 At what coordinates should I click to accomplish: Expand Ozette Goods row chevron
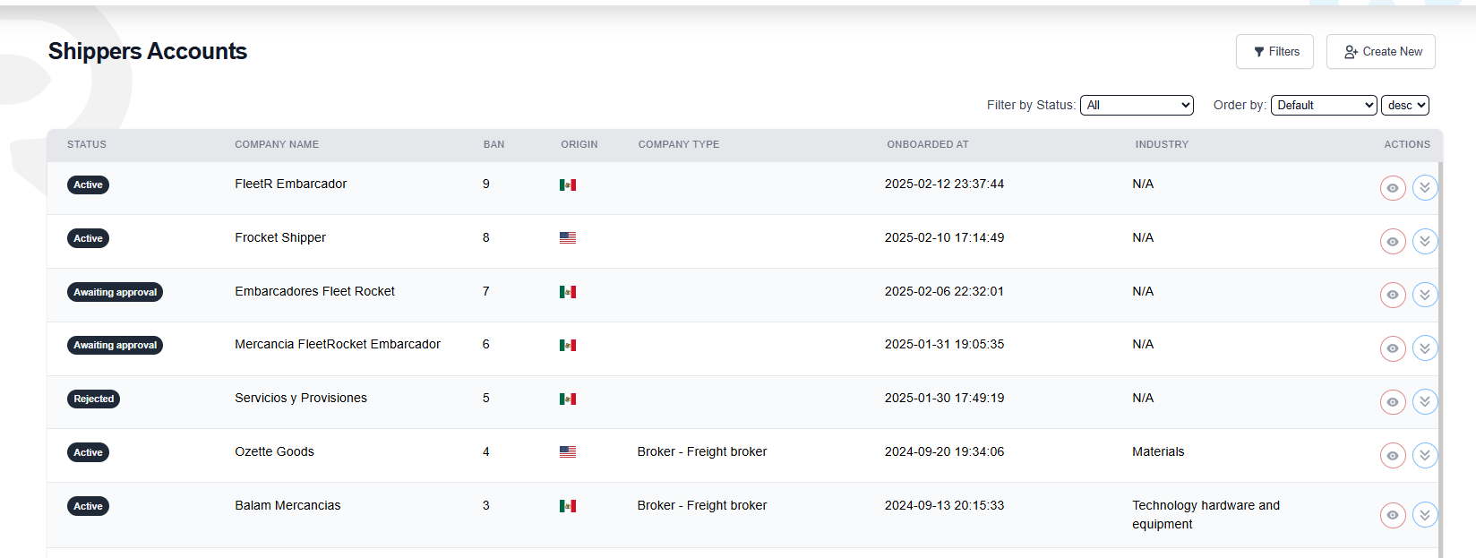click(1425, 456)
